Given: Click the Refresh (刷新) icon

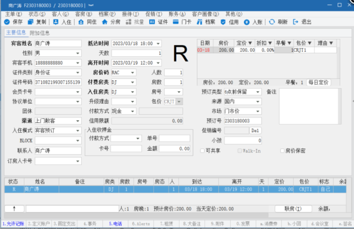Looking at the screenshot, I should pyautogui.click(x=272, y=22).
